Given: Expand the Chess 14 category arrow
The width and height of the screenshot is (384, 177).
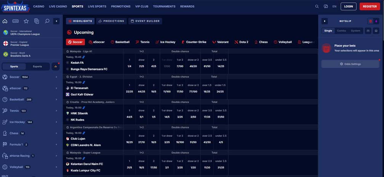Looking at the screenshot, I should (x=56, y=133).
